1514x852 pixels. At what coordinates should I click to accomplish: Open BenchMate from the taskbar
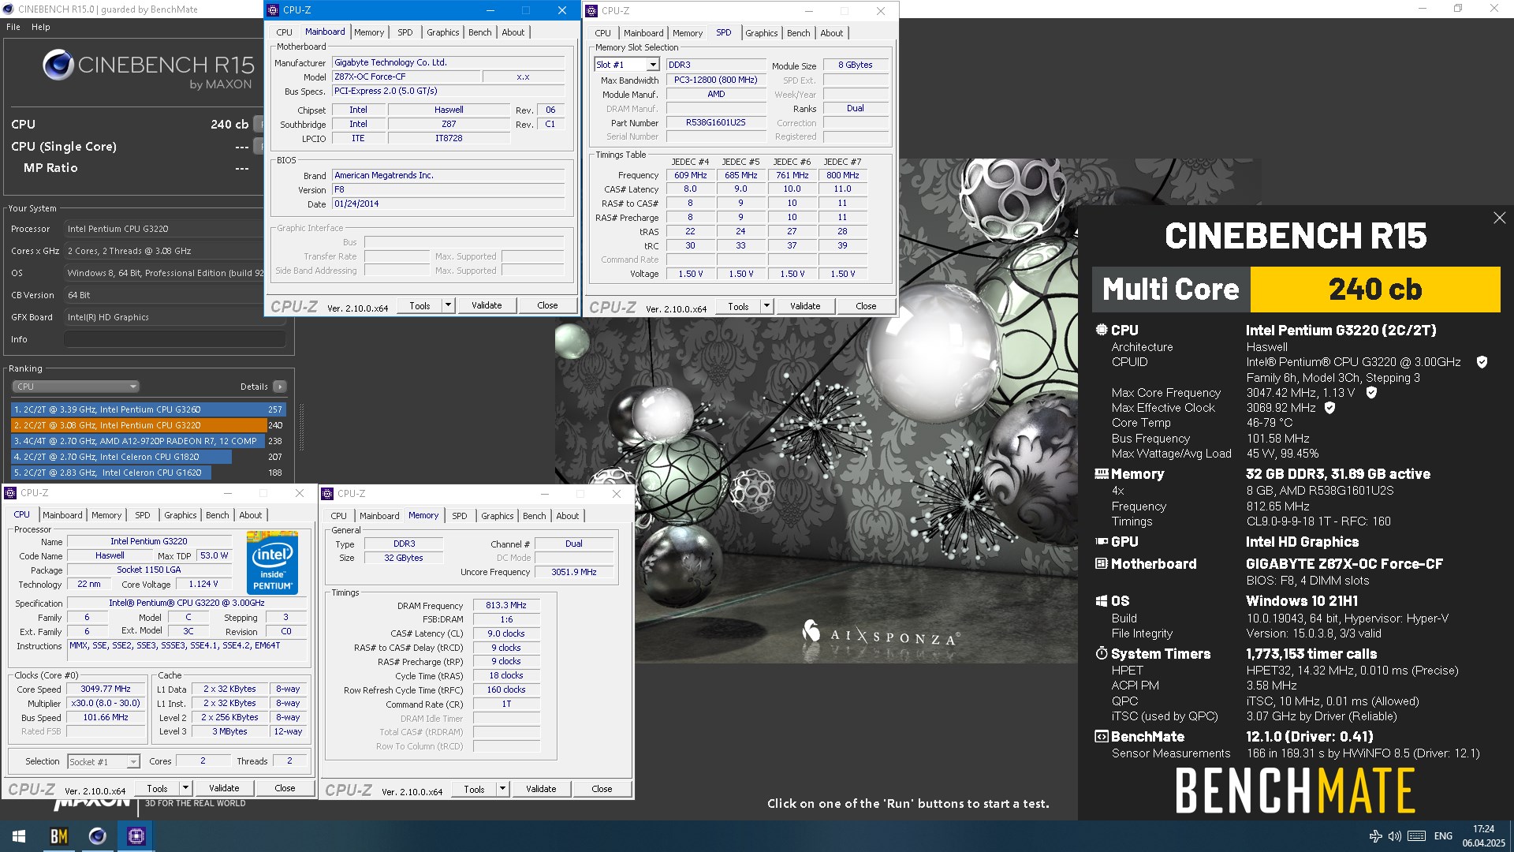tap(58, 836)
